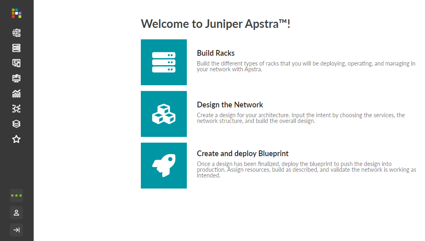This screenshot has height=241, width=425.
Task: Open the Devices rack-stack sidebar icon
Action: point(16,48)
